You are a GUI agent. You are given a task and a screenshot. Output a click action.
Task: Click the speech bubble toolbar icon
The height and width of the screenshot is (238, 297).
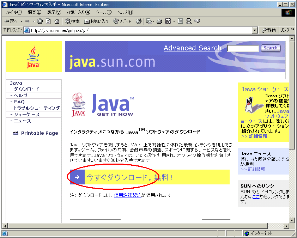click(x=197, y=21)
